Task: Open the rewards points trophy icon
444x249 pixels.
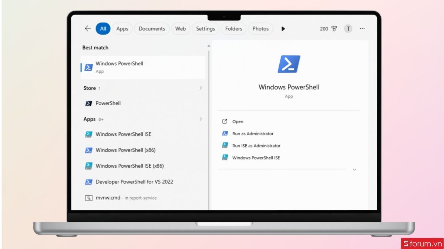Action: tap(334, 28)
